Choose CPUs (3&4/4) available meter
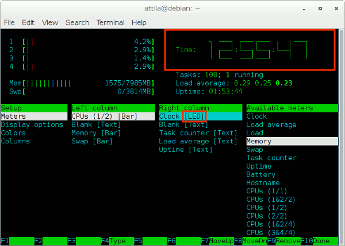 pyautogui.click(x=271, y=233)
